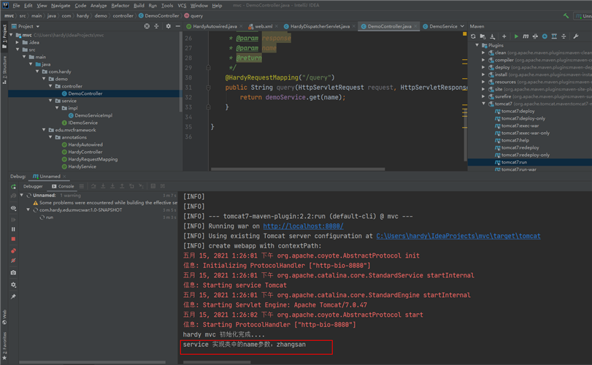Close the Unnamed debug tab

[x=64, y=176]
